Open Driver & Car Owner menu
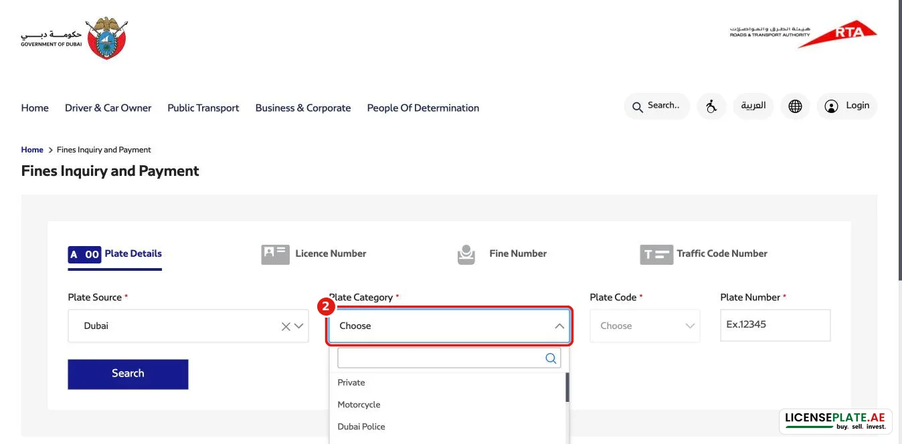The width and height of the screenshot is (902, 444). 108,108
